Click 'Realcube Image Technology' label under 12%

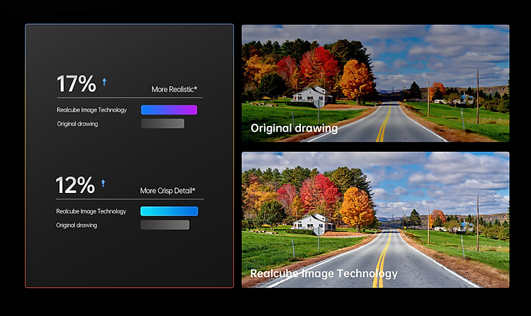tap(91, 211)
